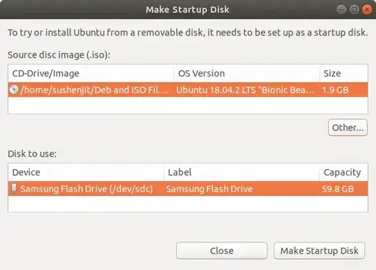This screenshot has height=270, width=376.
Task: Click the Samsung Flash Drive label cell
Action: click(209, 189)
